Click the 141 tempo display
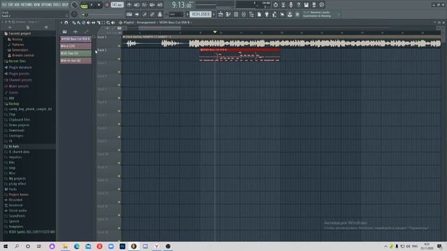447x251 pixels. tap(117, 5)
